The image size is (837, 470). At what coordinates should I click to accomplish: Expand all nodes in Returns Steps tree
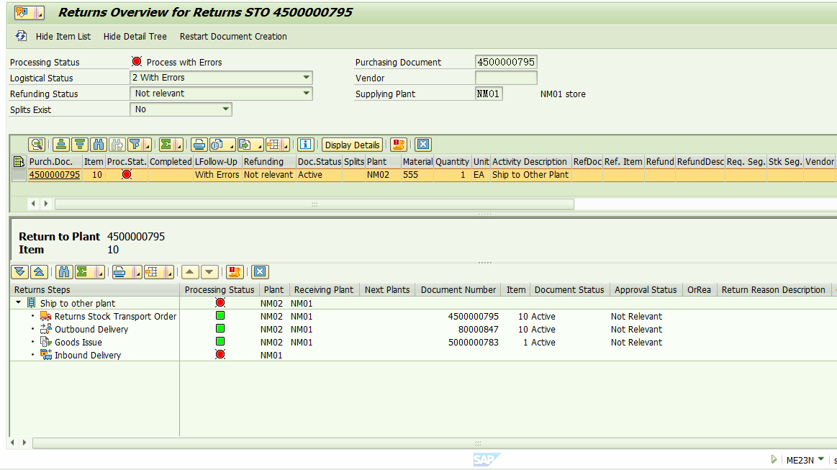click(x=19, y=272)
